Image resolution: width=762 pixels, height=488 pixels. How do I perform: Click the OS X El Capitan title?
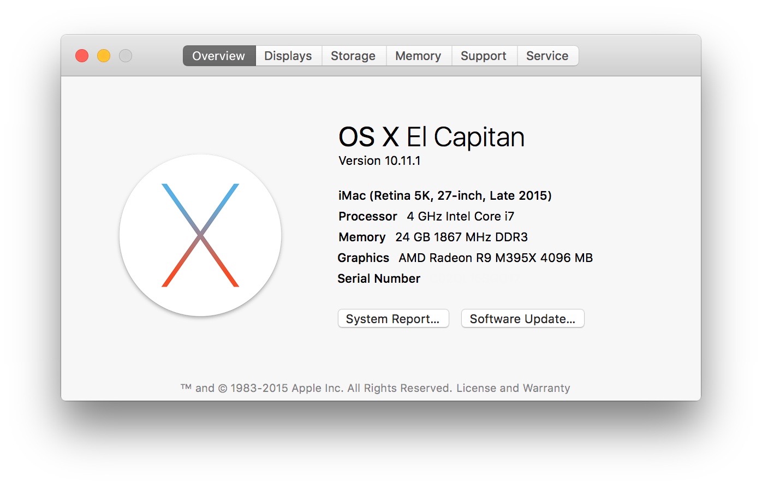pyautogui.click(x=431, y=137)
